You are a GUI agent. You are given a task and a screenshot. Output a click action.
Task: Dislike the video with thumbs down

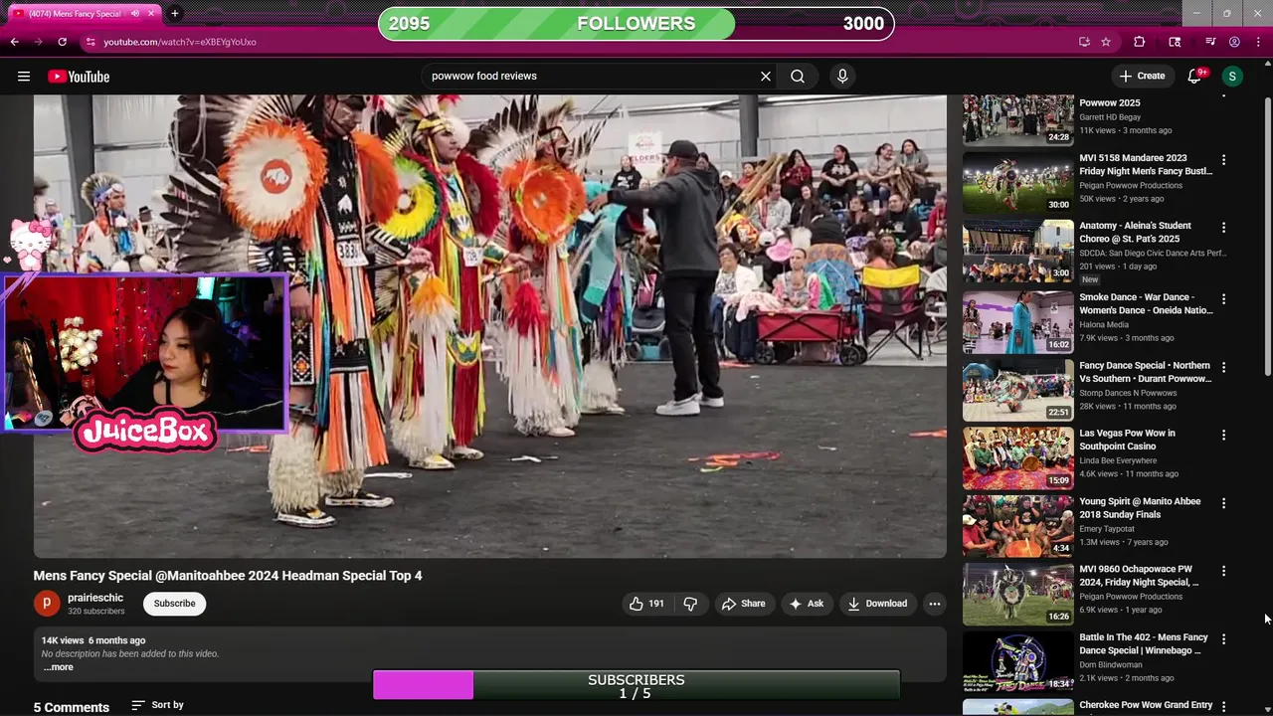690,604
